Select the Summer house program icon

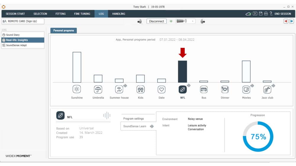click(x=119, y=89)
